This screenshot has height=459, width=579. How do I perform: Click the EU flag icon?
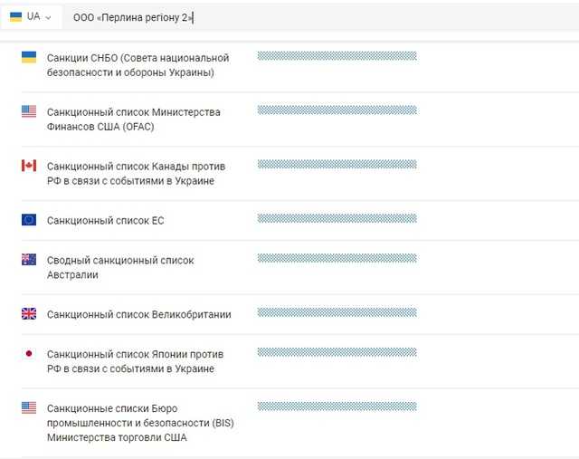29,220
